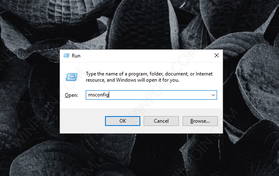Click the description text 'Type the name of a program'
The width and height of the screenshot is (279, 176).
click(117, 74)
